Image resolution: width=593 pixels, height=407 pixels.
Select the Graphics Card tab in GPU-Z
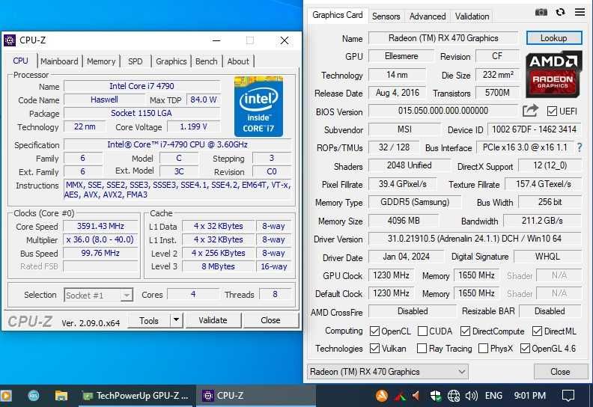(x=338, y=15)
